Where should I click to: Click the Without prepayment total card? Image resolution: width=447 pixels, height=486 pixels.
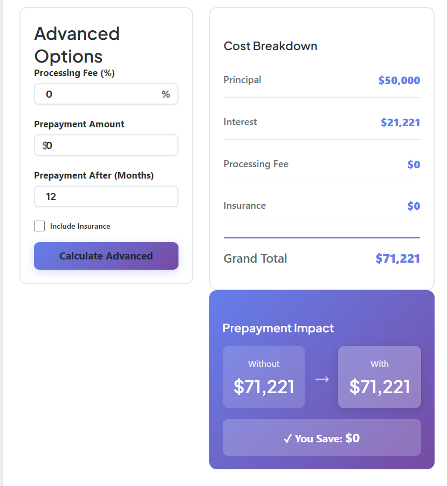264,377
